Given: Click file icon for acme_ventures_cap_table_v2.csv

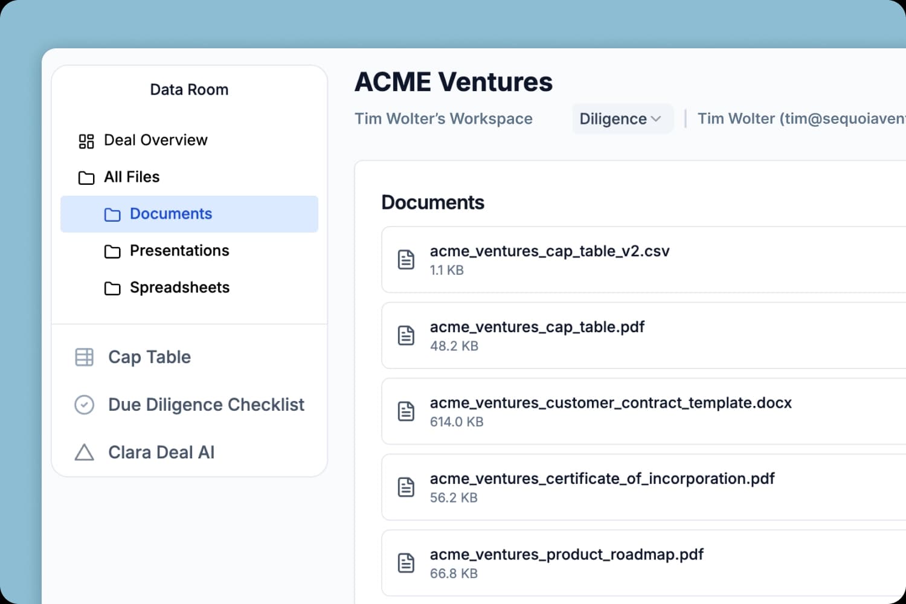Looking at the screenshot, I should (406, 260).
